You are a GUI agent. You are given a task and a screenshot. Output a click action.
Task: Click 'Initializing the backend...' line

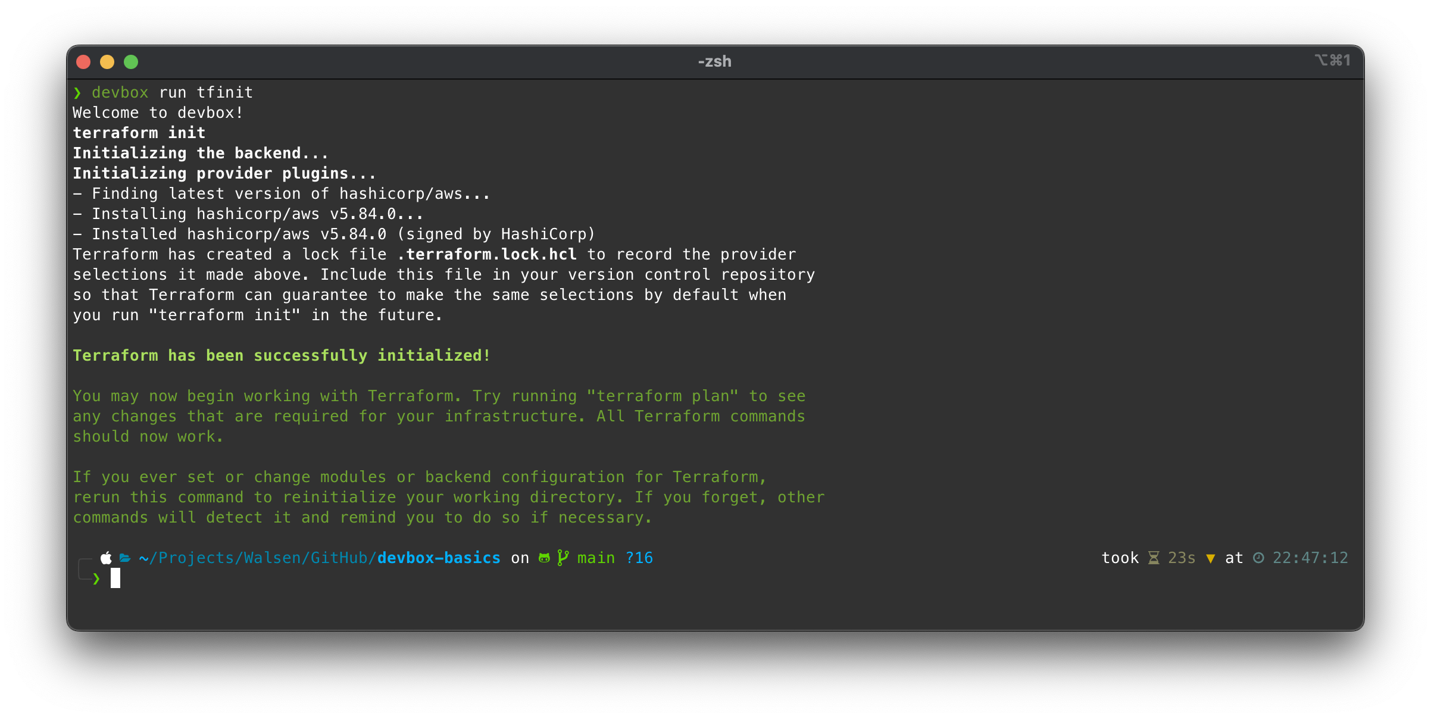pos(201,153)
